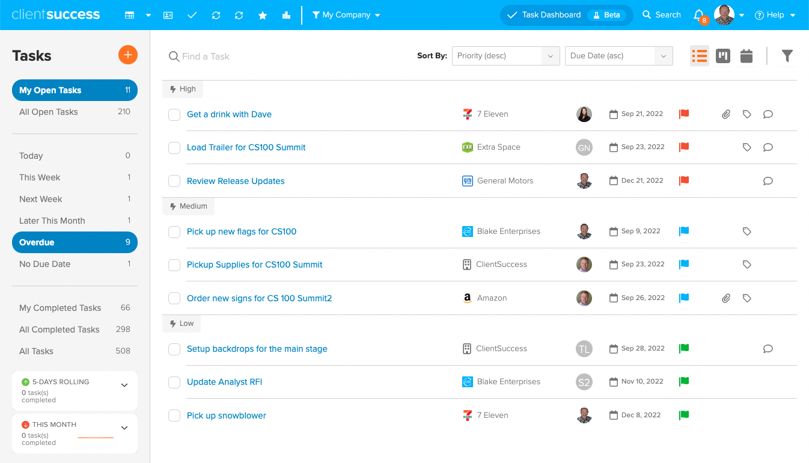809x463 pixels.
Task: Check off Review Release Updates
Action: [174, 181]
